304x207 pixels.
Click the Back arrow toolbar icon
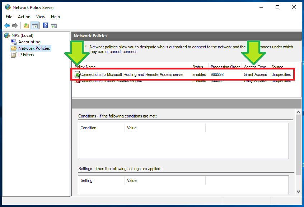pyautogui.click(x=7, y=25)
